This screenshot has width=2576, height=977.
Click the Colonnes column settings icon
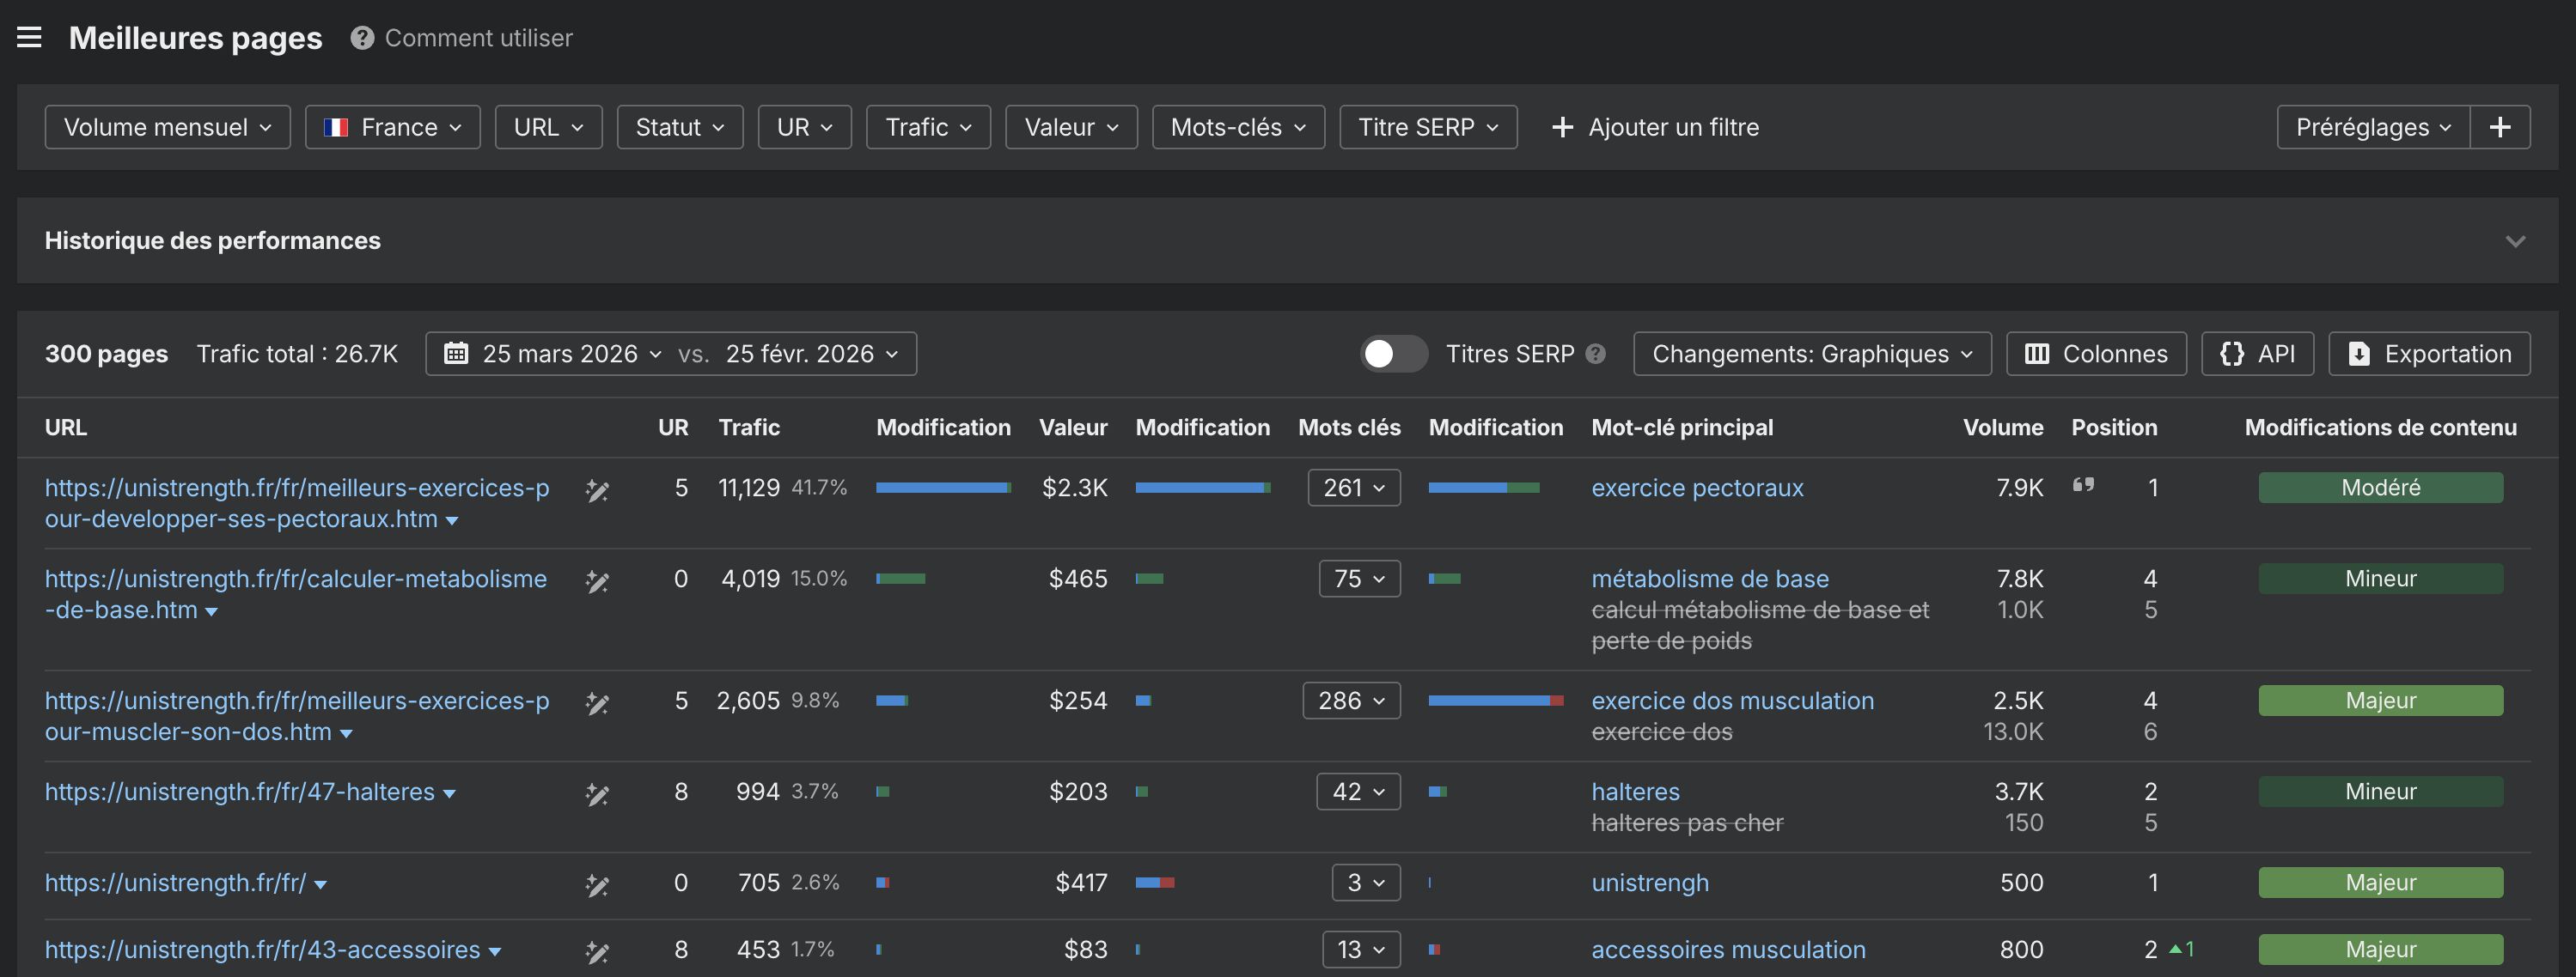point(2037,353)
